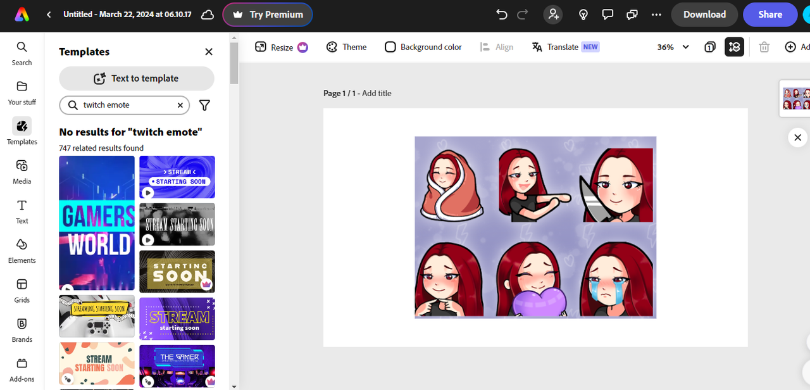The height and width of the screenshot is (390, 810).
Task: Click the scrollbar down arrow in Templates panel
Action: pyautogui.click(x=234, y=386)
